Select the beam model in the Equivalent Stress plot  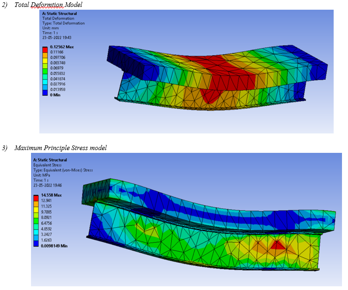click(209, 224)
